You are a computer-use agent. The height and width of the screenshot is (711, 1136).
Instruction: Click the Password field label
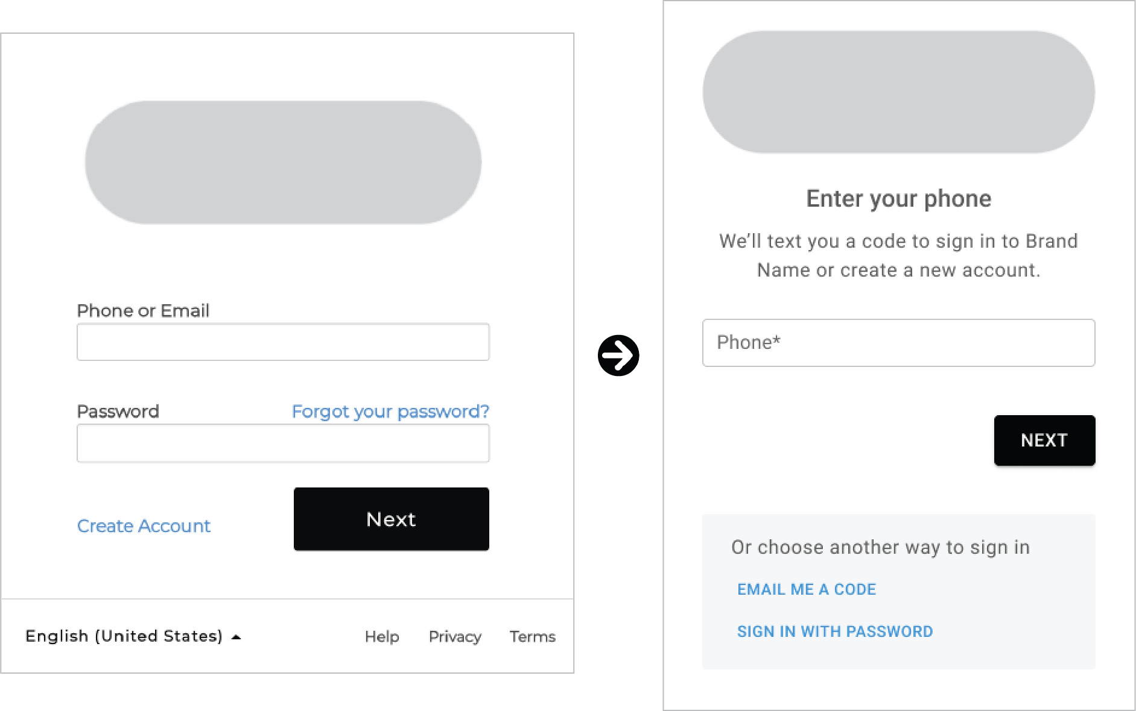tap(118, 412)
